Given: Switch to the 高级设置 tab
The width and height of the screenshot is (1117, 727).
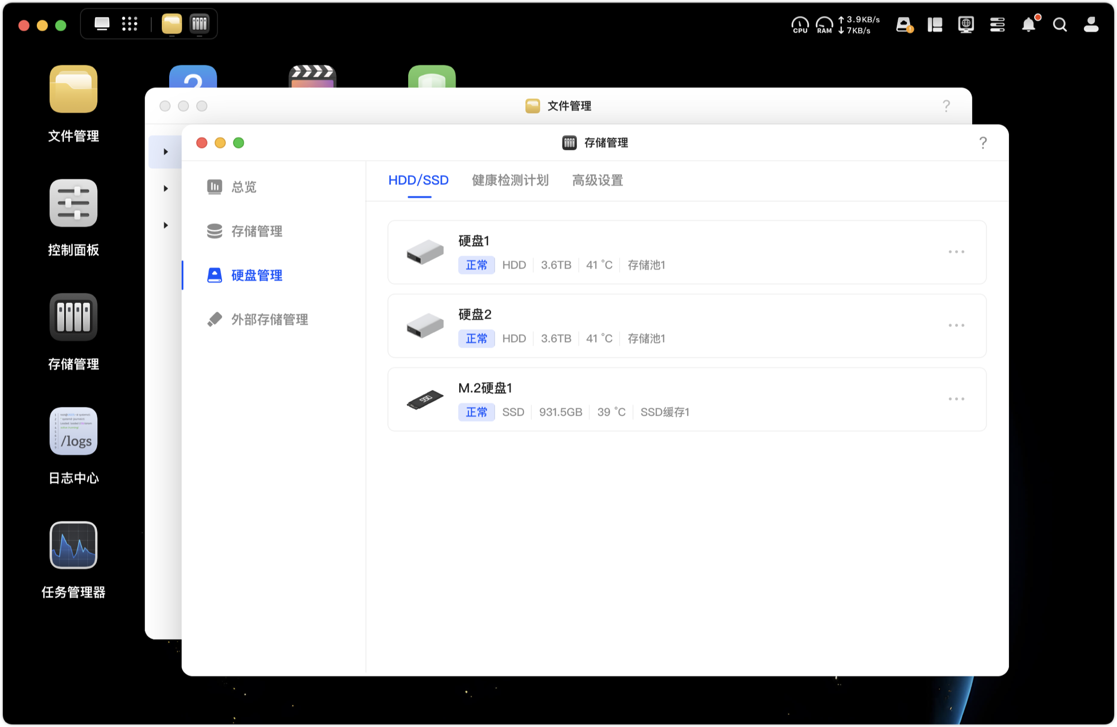Looking at the screenshot, I should (597, 180).
